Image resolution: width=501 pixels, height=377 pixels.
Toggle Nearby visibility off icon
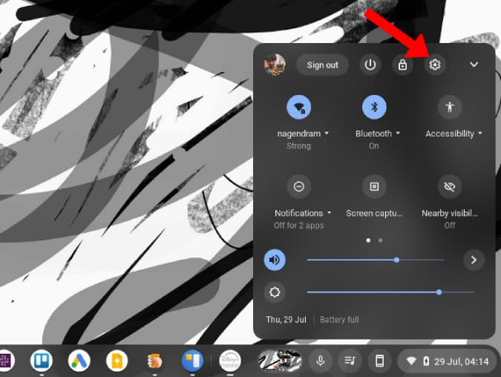coord(450,186)
